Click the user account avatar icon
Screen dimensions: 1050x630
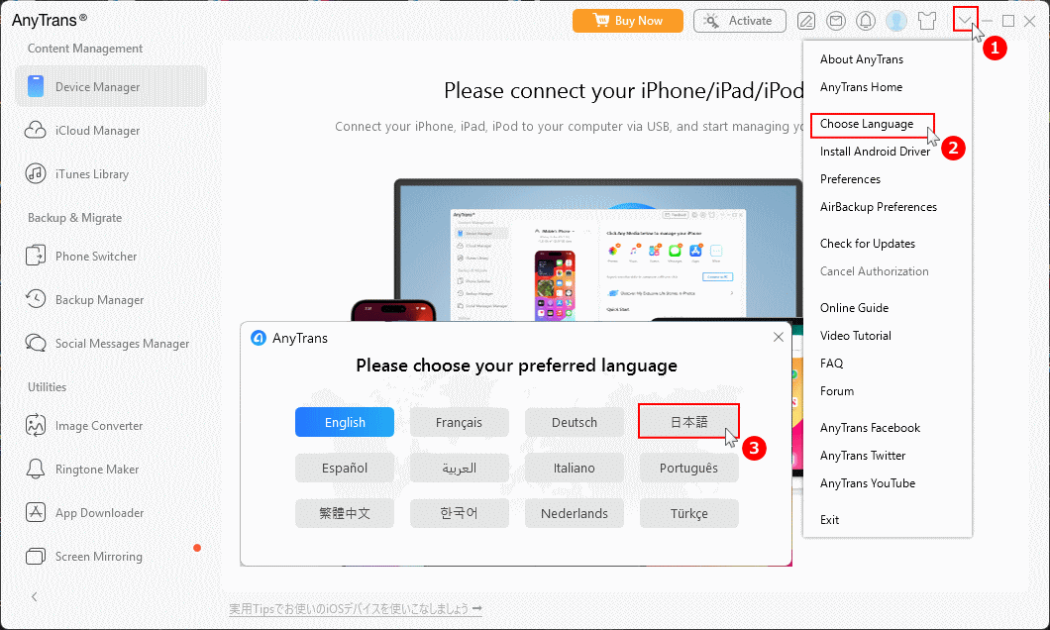tap(896, 21)
